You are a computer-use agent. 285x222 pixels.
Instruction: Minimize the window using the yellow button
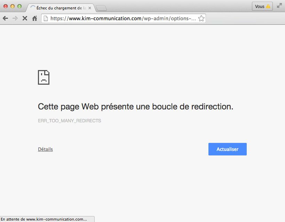coord(13,6)
